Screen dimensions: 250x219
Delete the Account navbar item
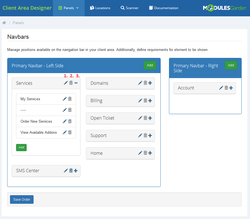226,88
